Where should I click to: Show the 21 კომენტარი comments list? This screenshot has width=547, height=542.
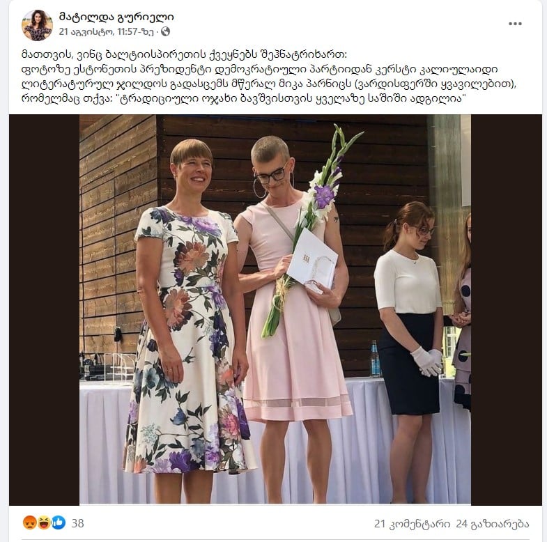click(x=412, y=523)
